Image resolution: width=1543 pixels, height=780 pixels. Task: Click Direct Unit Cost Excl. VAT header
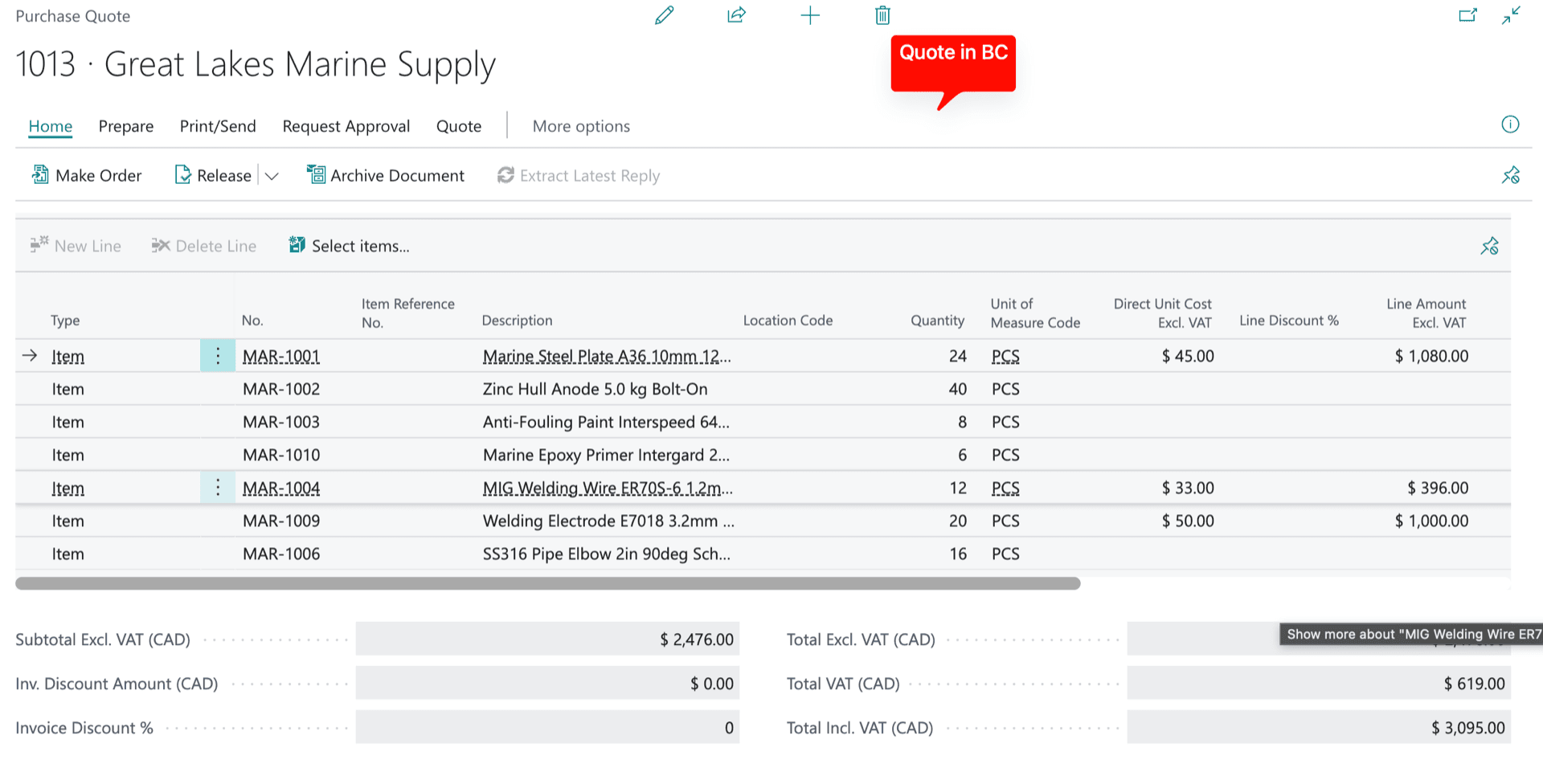click(x=1162, y=312)
